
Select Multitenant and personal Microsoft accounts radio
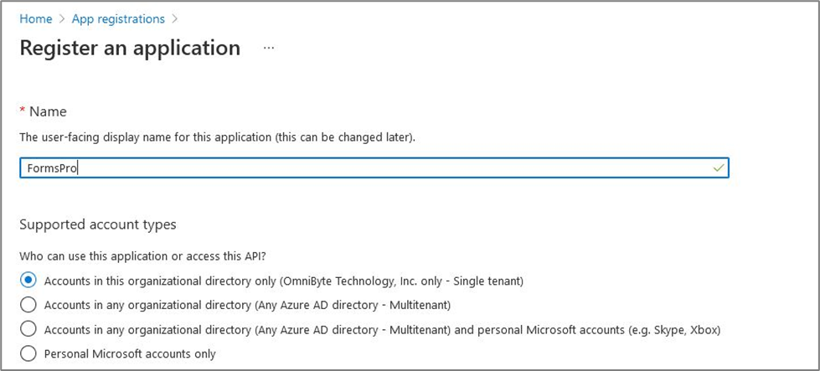tap(28, 329)
